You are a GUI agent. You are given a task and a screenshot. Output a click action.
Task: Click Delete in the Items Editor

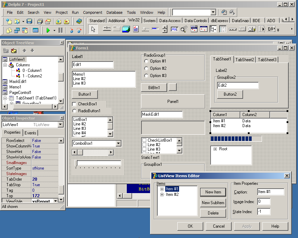pos(213,213)
